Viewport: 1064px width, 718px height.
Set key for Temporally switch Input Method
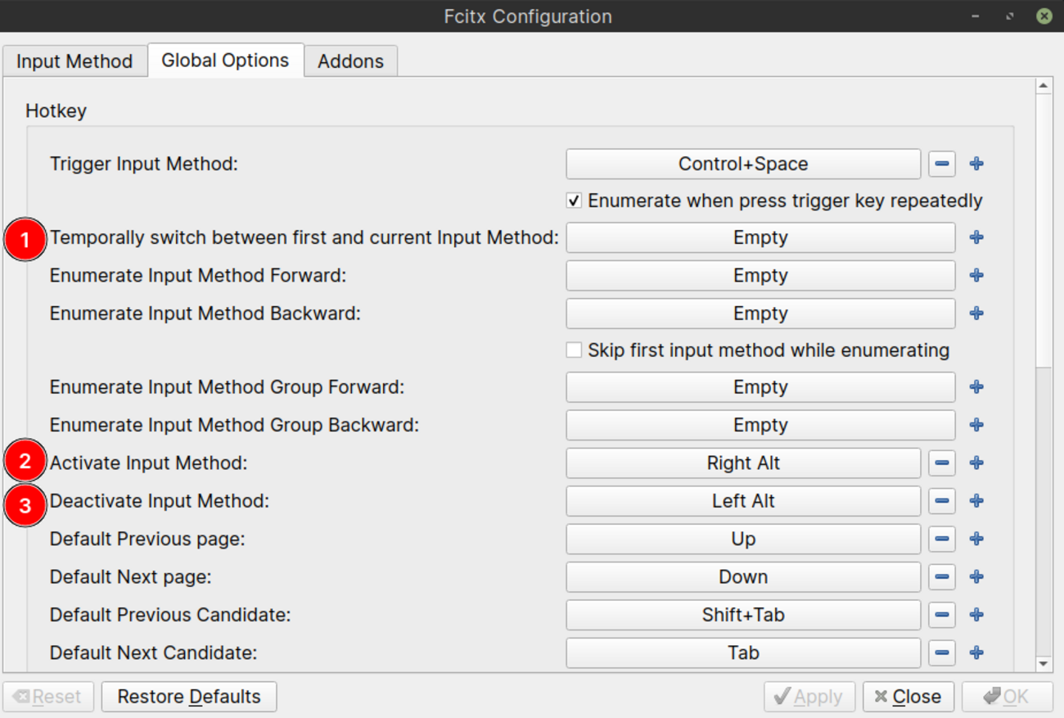click(x=760, y=237)
